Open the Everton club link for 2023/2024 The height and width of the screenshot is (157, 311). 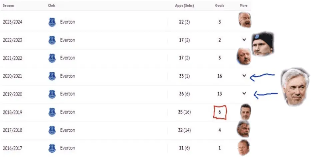pos(67,22)
